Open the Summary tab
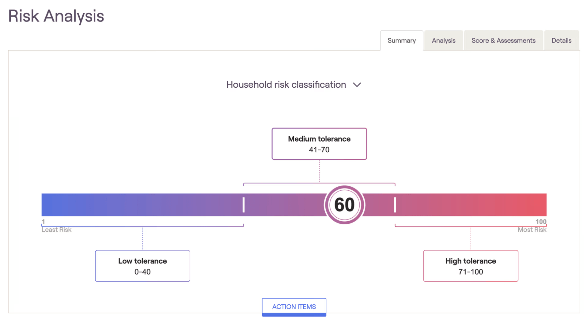 coord(401,40)
